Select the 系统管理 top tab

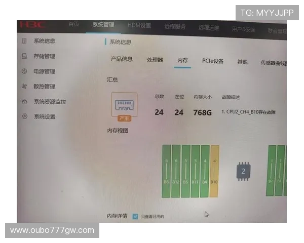tap(103, 25)
